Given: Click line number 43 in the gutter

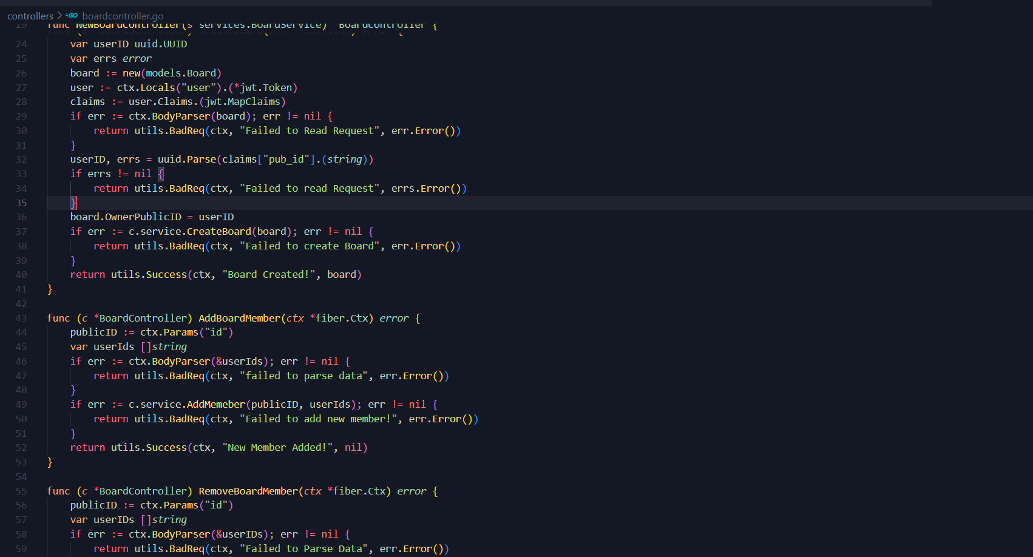Looking at the screenshot, I should 21,318.
